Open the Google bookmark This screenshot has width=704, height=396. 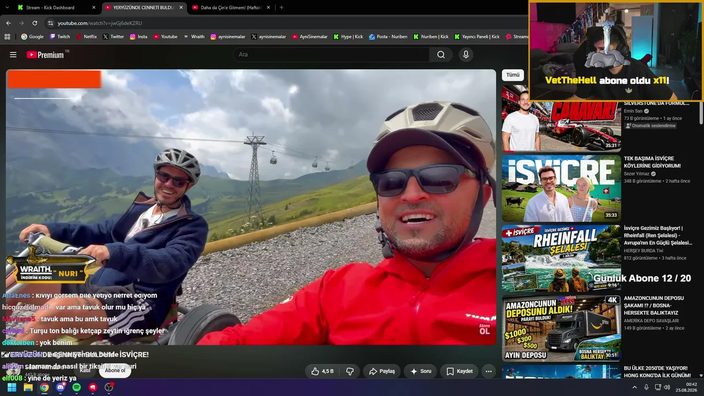coord(32,37)
